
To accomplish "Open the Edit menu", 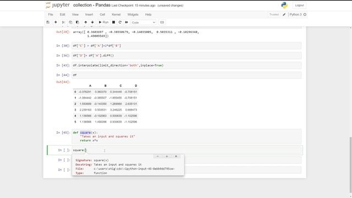I will point(62,14).
